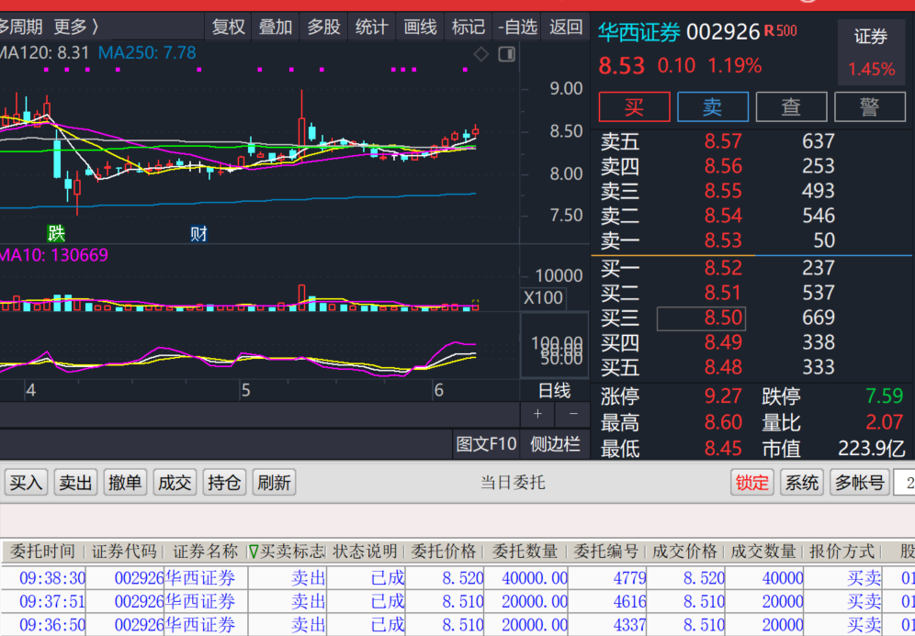
Task: Select the 09:36:50 order row
Action: coord(457,625)
